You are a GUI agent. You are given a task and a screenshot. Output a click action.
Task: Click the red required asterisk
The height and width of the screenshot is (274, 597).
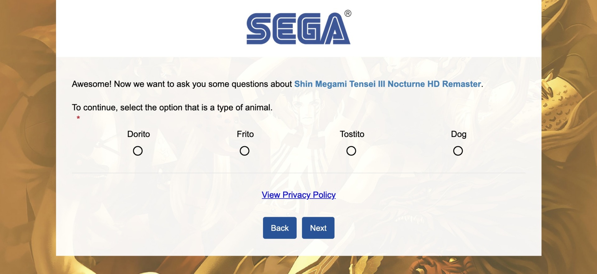pyautogui.click(x=78, y=118)
